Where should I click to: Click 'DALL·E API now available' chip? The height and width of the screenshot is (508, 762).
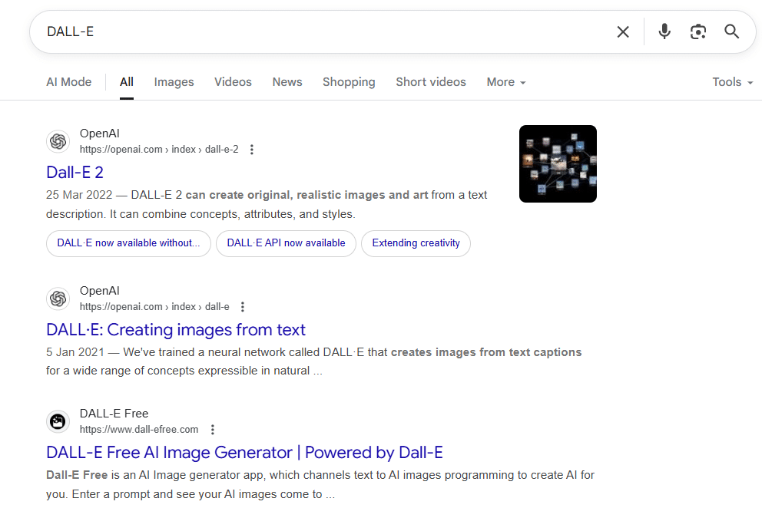tap(287, 243)
